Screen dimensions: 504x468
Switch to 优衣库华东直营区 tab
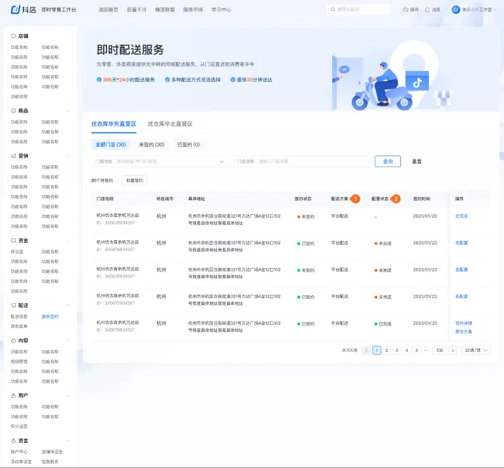[114, 124]
